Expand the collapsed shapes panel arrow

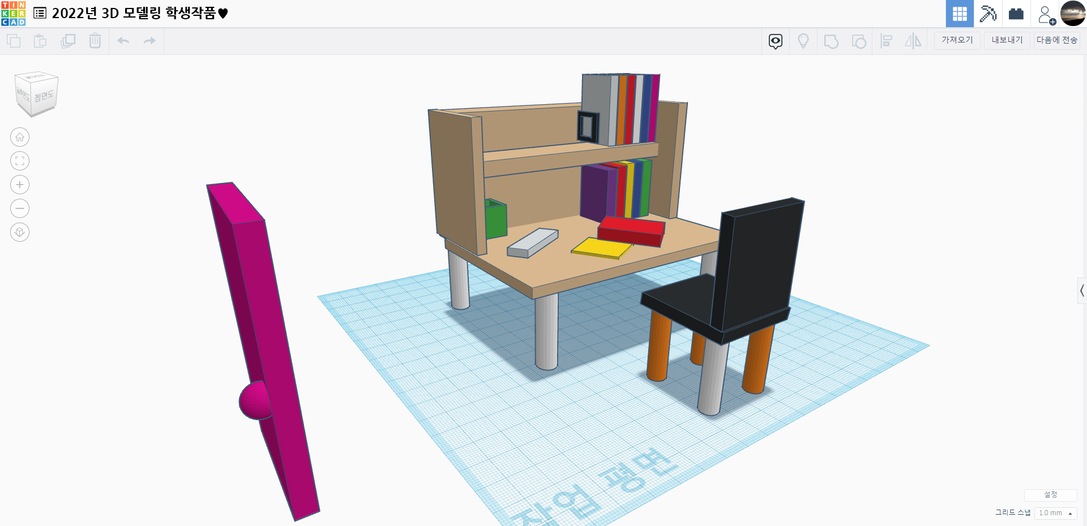pyautogui.click(x=1082, y=291)
